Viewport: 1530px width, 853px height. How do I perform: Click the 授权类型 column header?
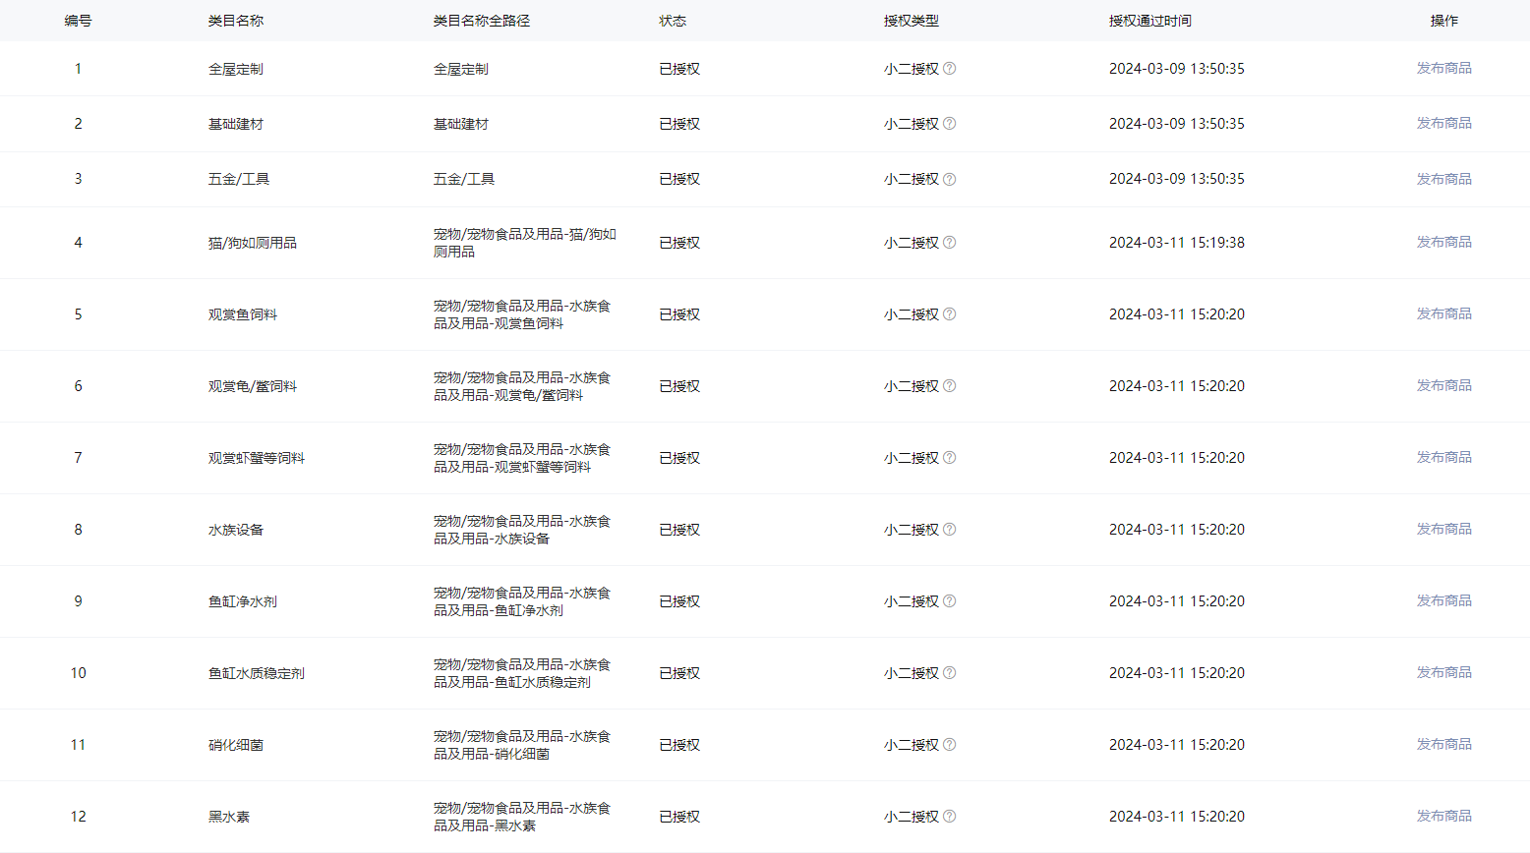click(x=911, y=21)
